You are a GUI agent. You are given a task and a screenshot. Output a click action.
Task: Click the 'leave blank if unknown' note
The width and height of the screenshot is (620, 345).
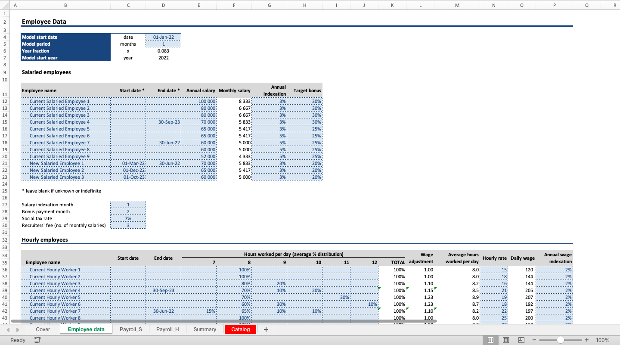tap(61, 191)
